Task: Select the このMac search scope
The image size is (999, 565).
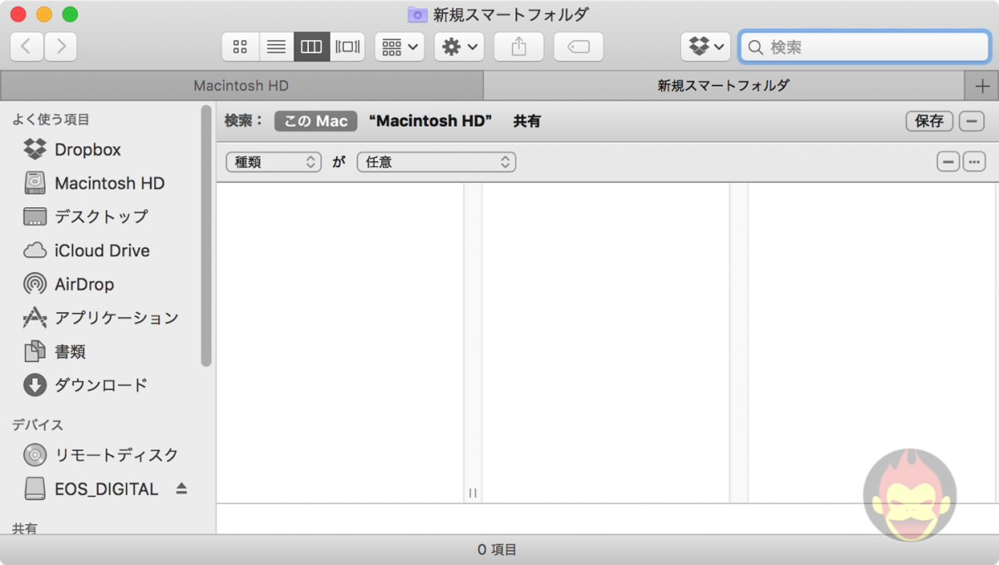Action: tap(315, 121)
